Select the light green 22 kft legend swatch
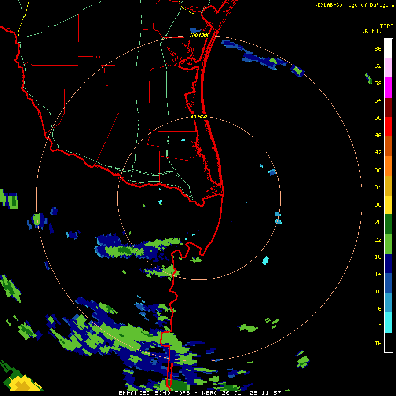Image resolution: width=396 pixels, height=396 pixels. [389, 244]
